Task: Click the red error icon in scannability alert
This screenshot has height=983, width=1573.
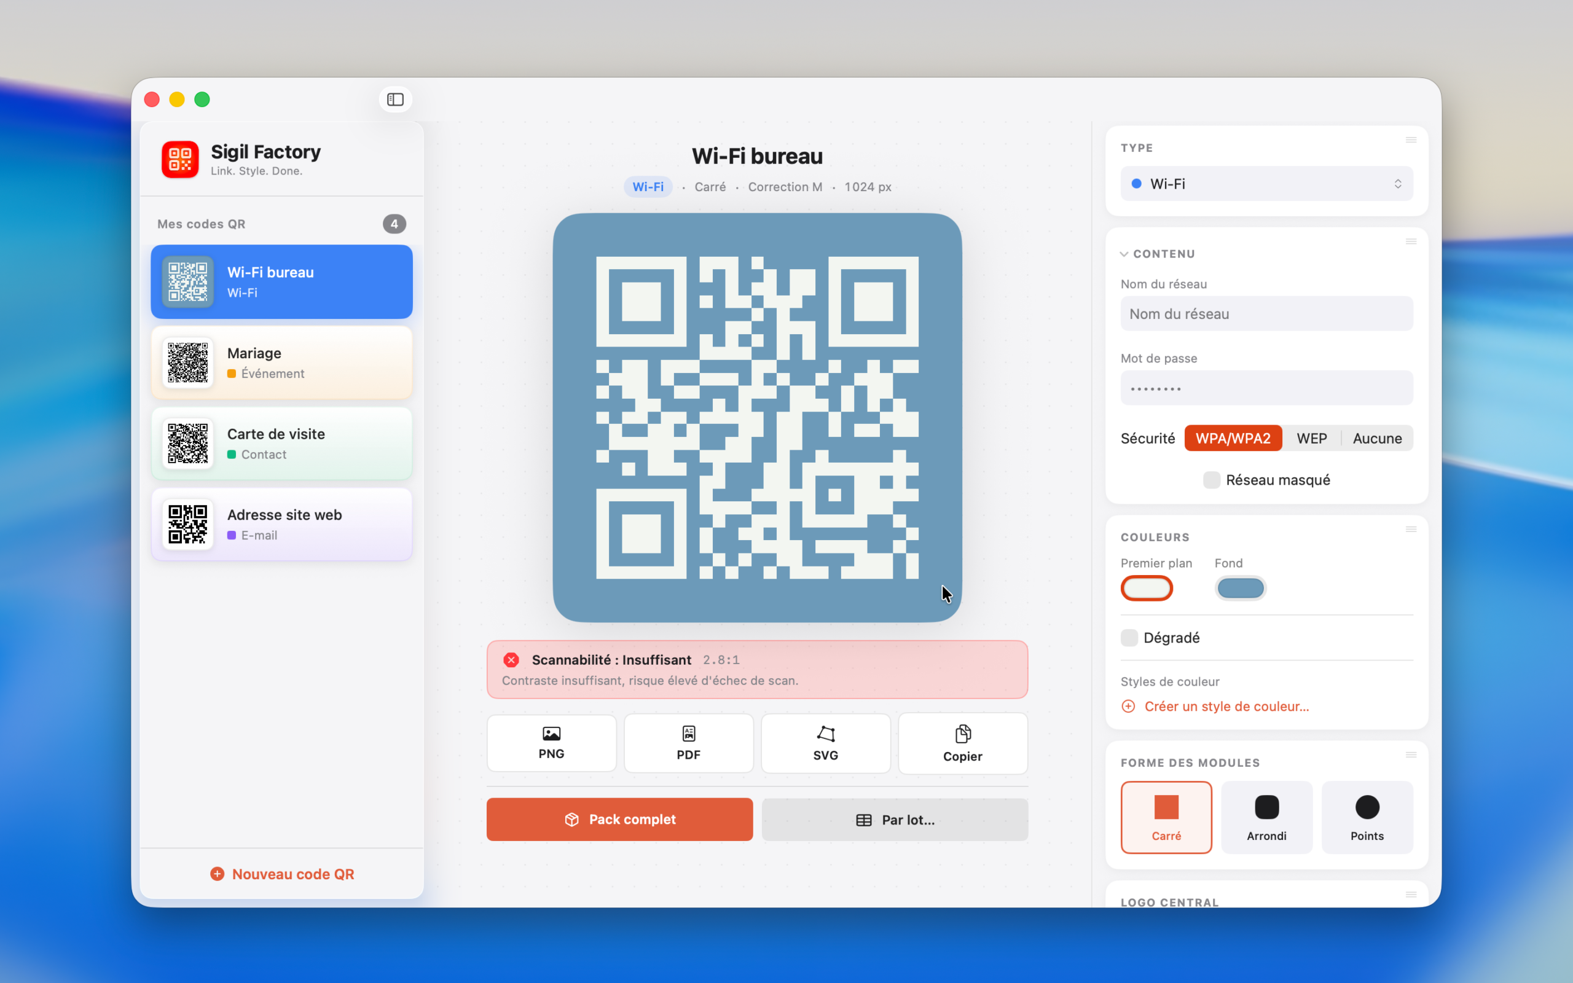Action: click(512, 660)
